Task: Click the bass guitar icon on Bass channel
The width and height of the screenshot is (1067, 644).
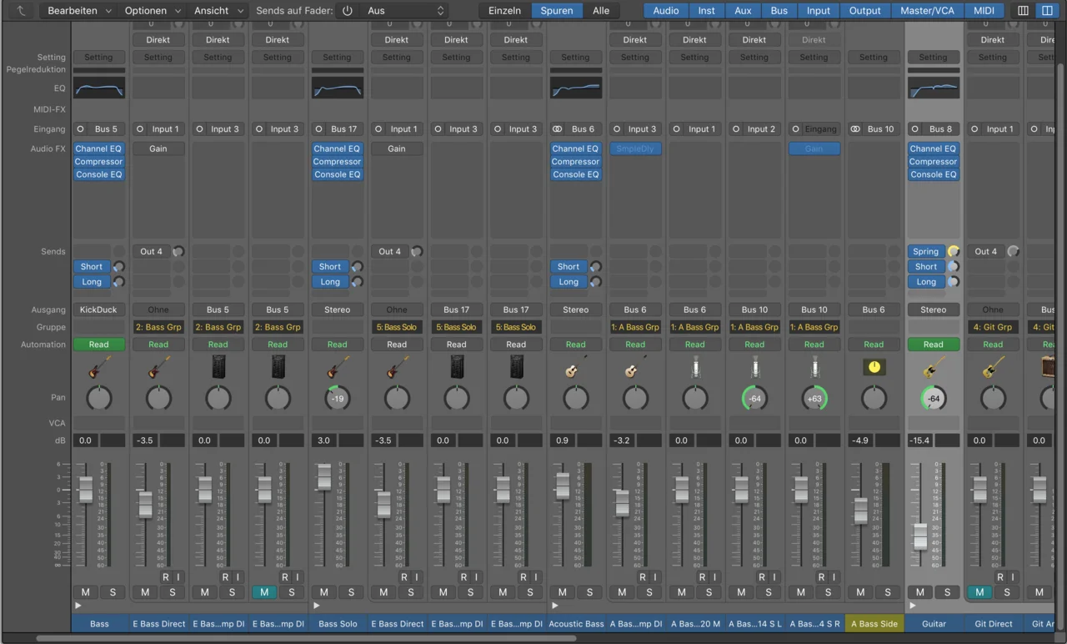Action: [98, 367]
